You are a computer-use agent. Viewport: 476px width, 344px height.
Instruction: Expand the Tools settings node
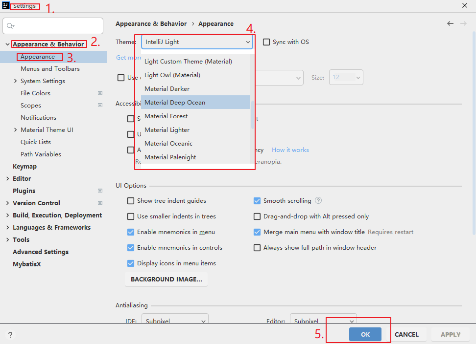(x=7, y=239)
